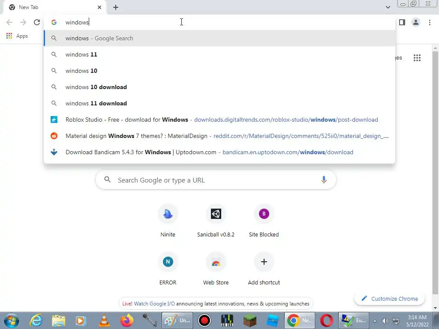
Task: Pick the 'windows 11 download' suggestion
Action: point(219,103)
